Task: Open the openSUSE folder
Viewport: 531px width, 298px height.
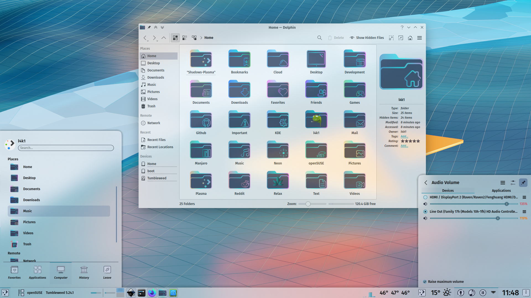Action: (x=316, y=153)
